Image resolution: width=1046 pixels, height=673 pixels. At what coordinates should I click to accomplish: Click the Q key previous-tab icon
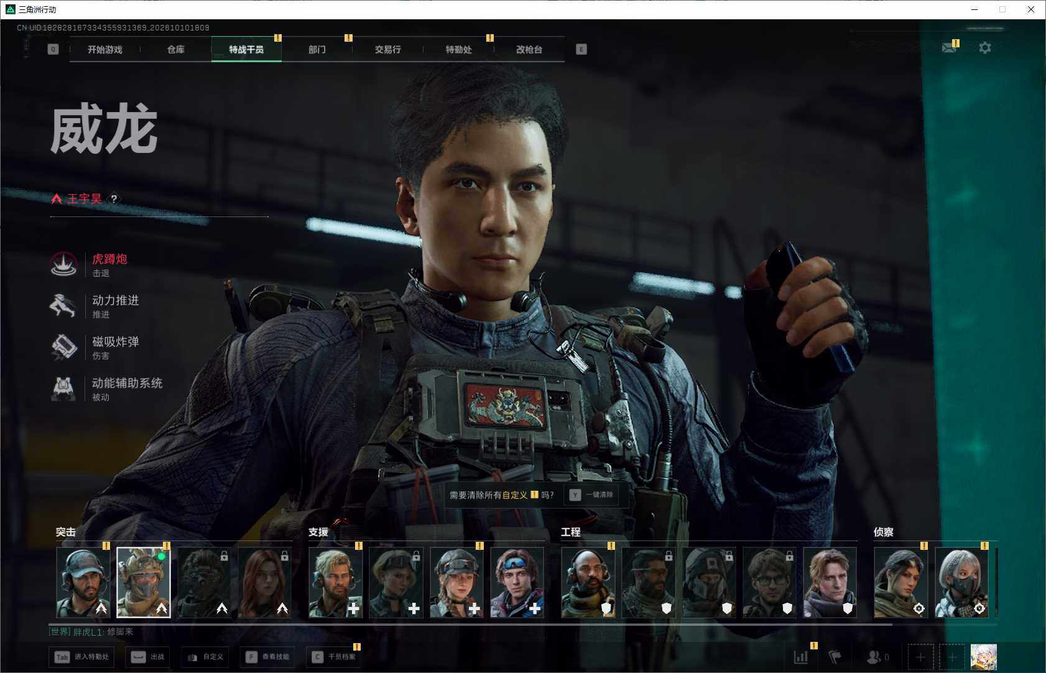click(x=53, y=49)
